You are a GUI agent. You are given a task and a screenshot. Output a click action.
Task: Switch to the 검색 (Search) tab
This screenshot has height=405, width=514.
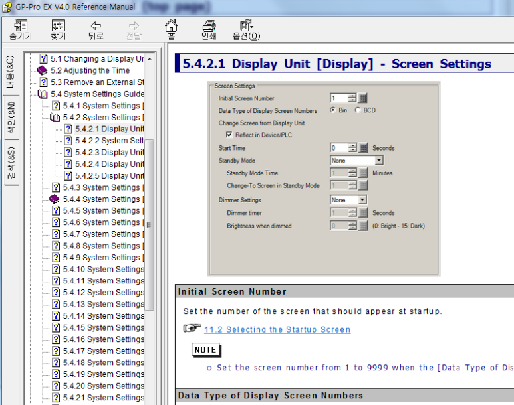[11, 163]
